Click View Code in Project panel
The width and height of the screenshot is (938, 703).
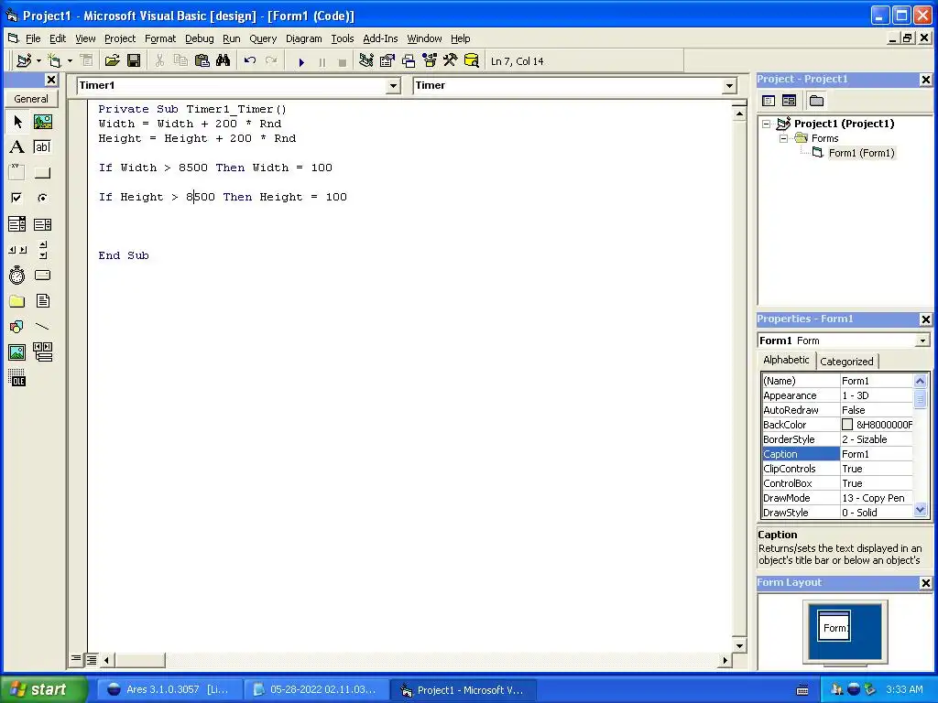click(769, 101)
